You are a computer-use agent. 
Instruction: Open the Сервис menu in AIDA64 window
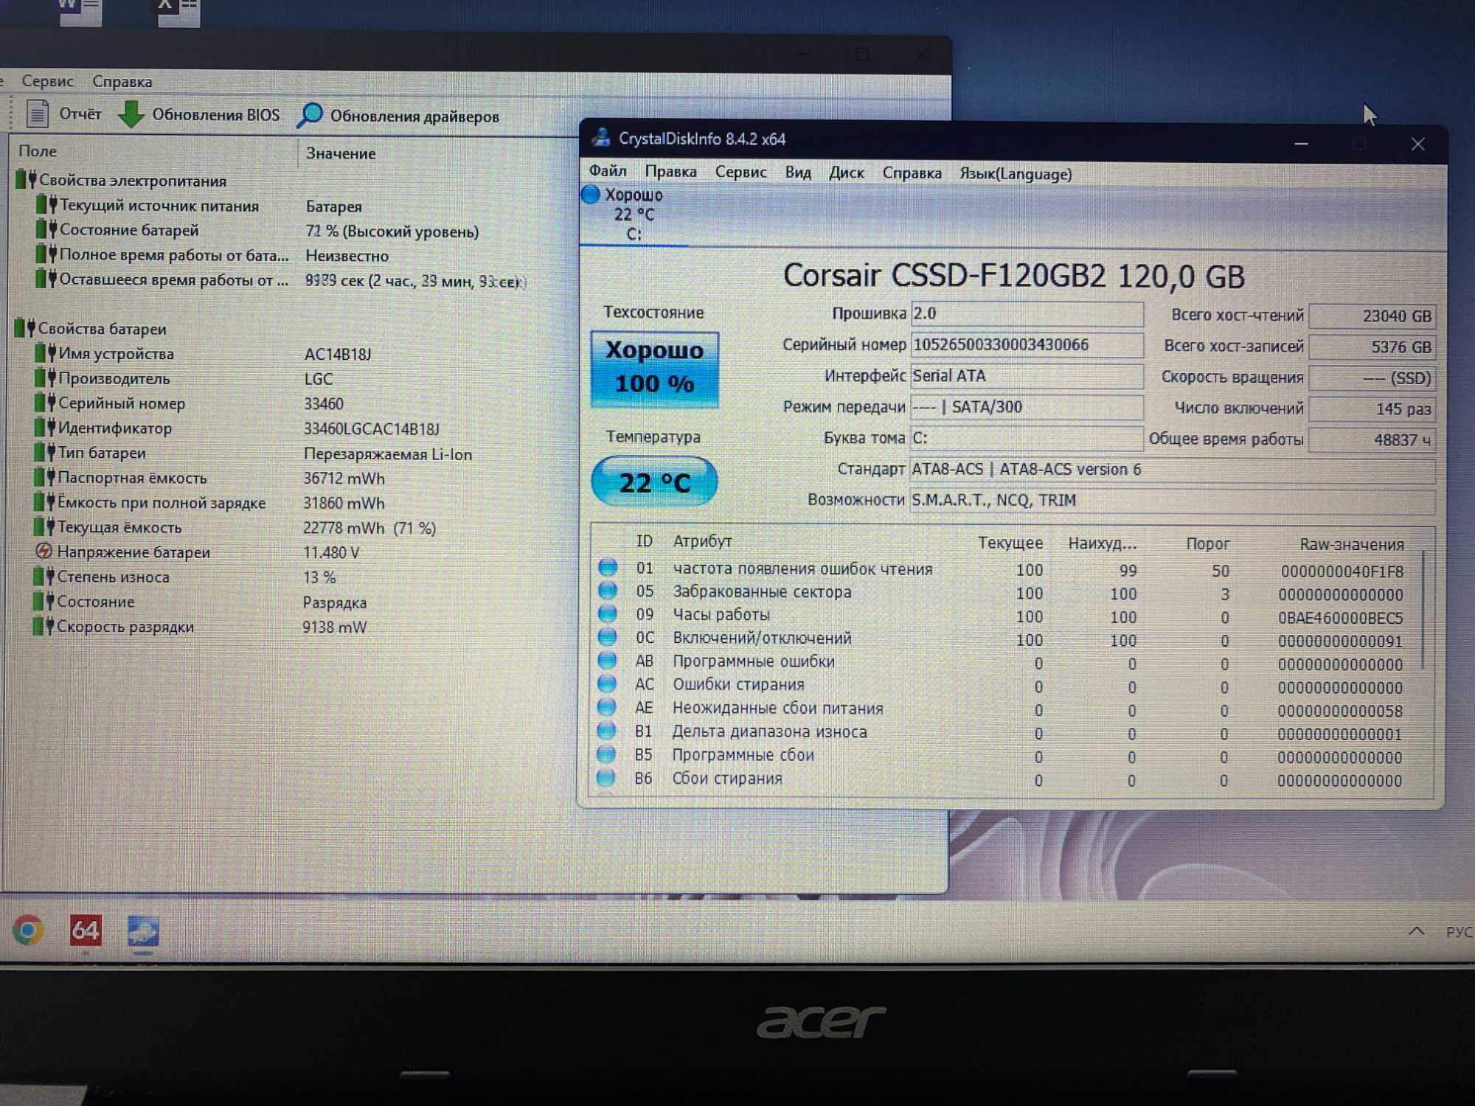(x=47, y=81)
